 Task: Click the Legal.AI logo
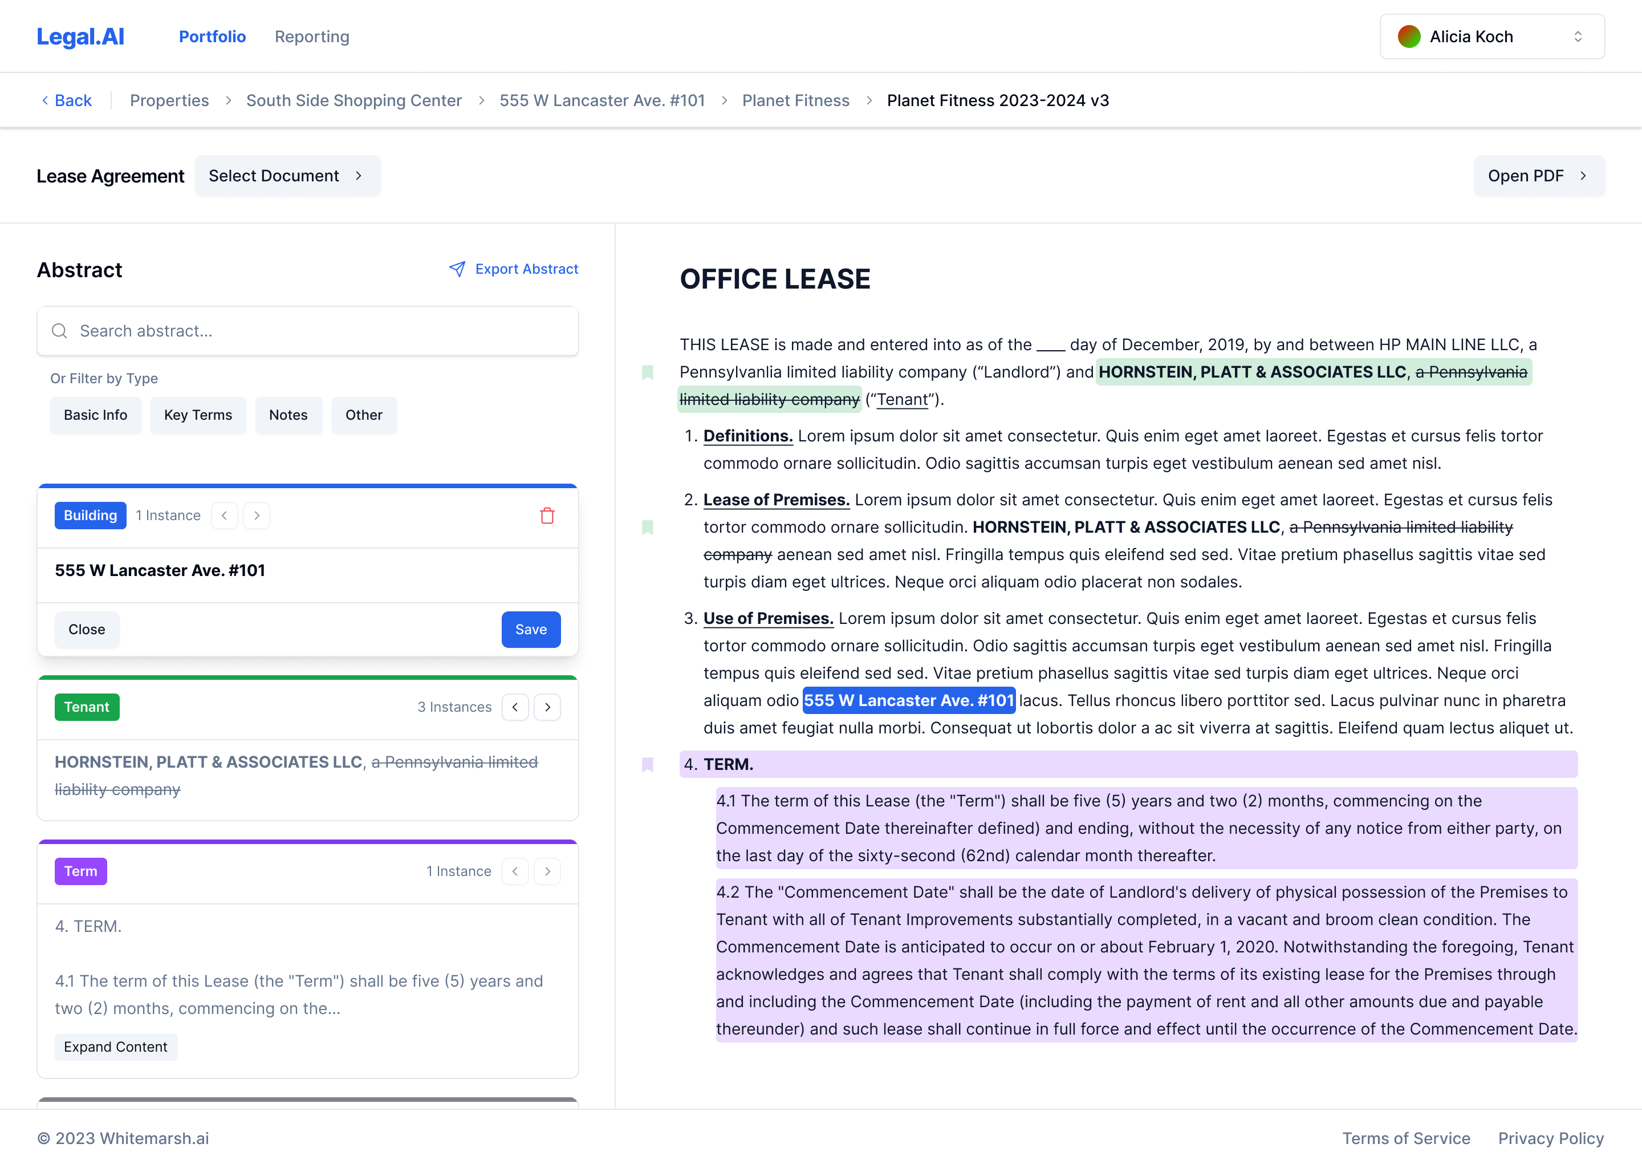pos(80,36)
